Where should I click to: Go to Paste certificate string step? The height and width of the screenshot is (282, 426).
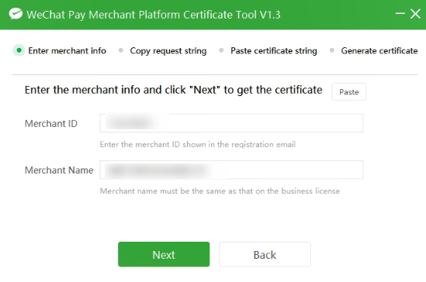[x=274, y=51]
